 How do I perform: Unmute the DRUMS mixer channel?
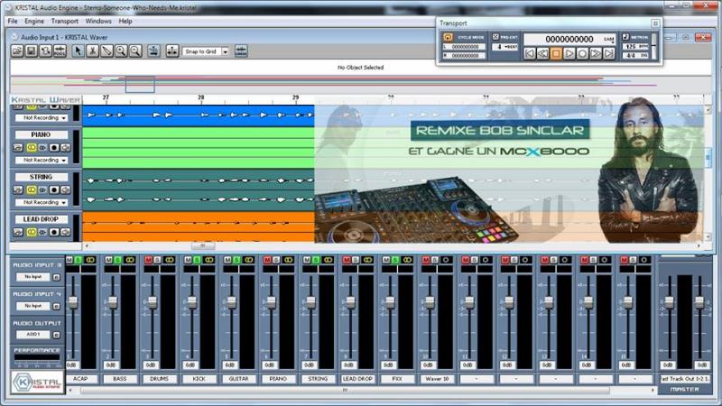(148, 260)
